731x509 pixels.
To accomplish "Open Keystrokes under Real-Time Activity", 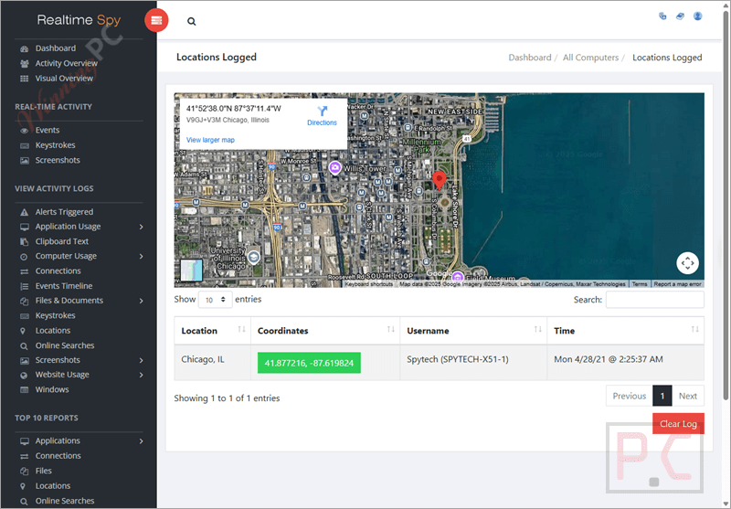I will [x=55, y=145].
